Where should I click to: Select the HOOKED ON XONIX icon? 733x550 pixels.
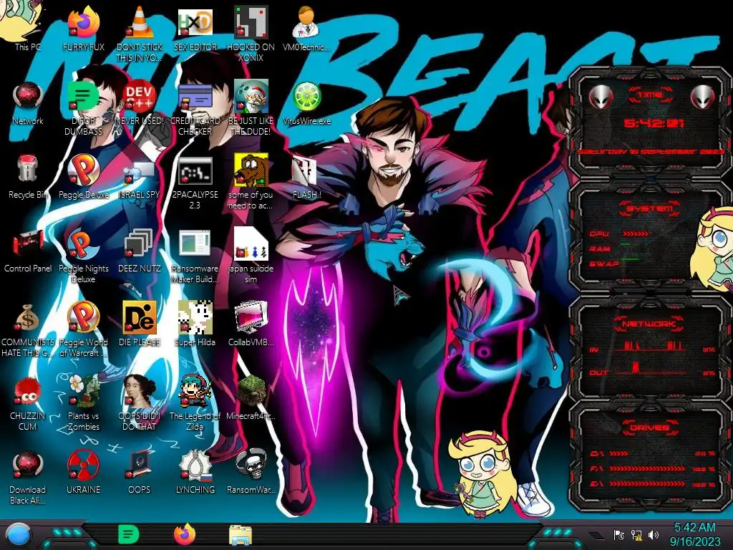(x=251, y=33)
